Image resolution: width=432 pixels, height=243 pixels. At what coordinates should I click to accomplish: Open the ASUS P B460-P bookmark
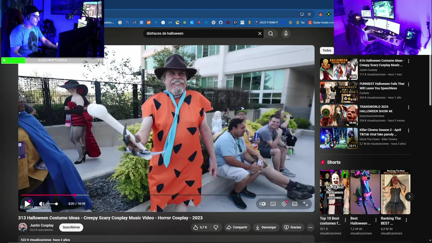click(266, 23)
